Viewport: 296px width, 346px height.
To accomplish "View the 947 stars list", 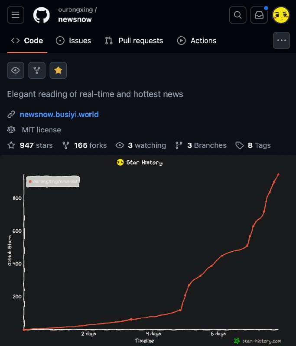I will pyautogui.click(x=30, y=145).
